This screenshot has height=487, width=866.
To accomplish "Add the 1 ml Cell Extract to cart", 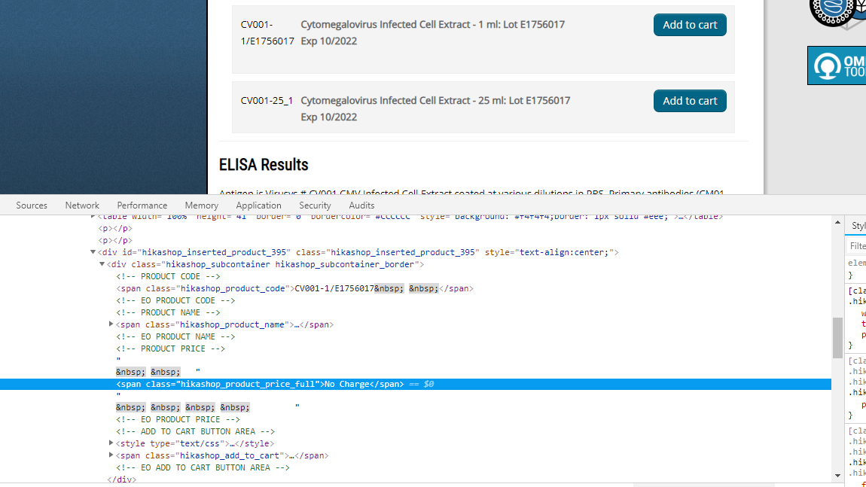I will coord(690,25).
